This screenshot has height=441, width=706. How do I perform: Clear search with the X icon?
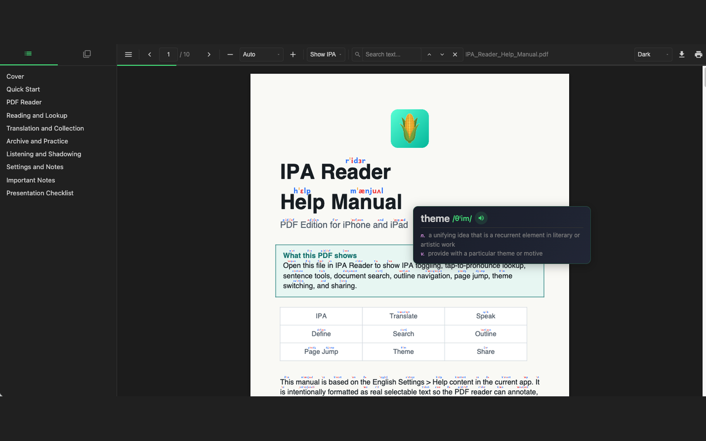click(455, 55)
